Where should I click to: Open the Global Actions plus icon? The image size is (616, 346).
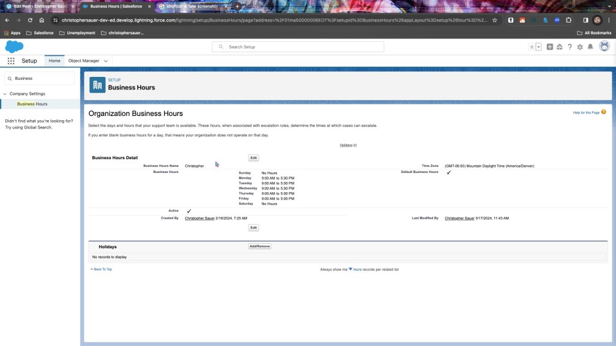tap(550, 47)
